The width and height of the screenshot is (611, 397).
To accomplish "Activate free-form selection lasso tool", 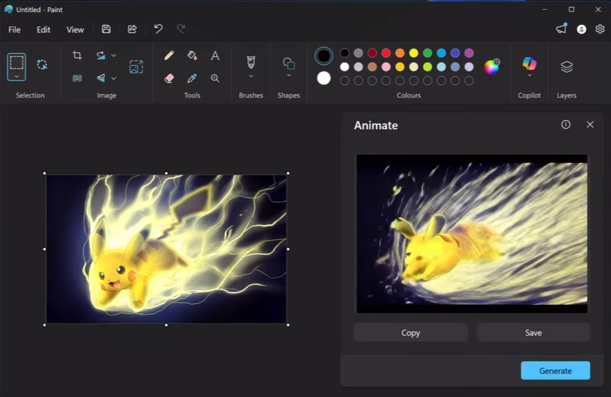I will (x=42, y=64).
